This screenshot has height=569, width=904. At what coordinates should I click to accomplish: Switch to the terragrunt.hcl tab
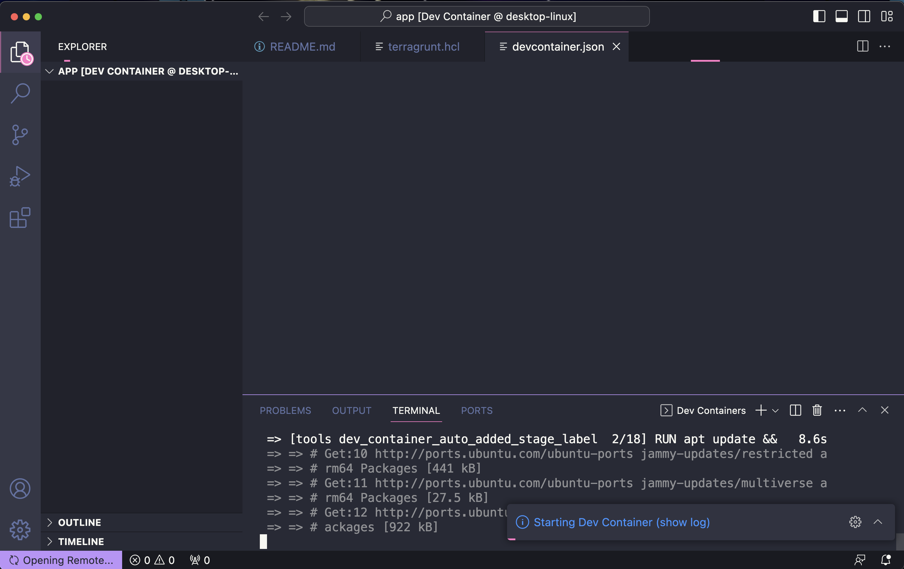point(423,47)
